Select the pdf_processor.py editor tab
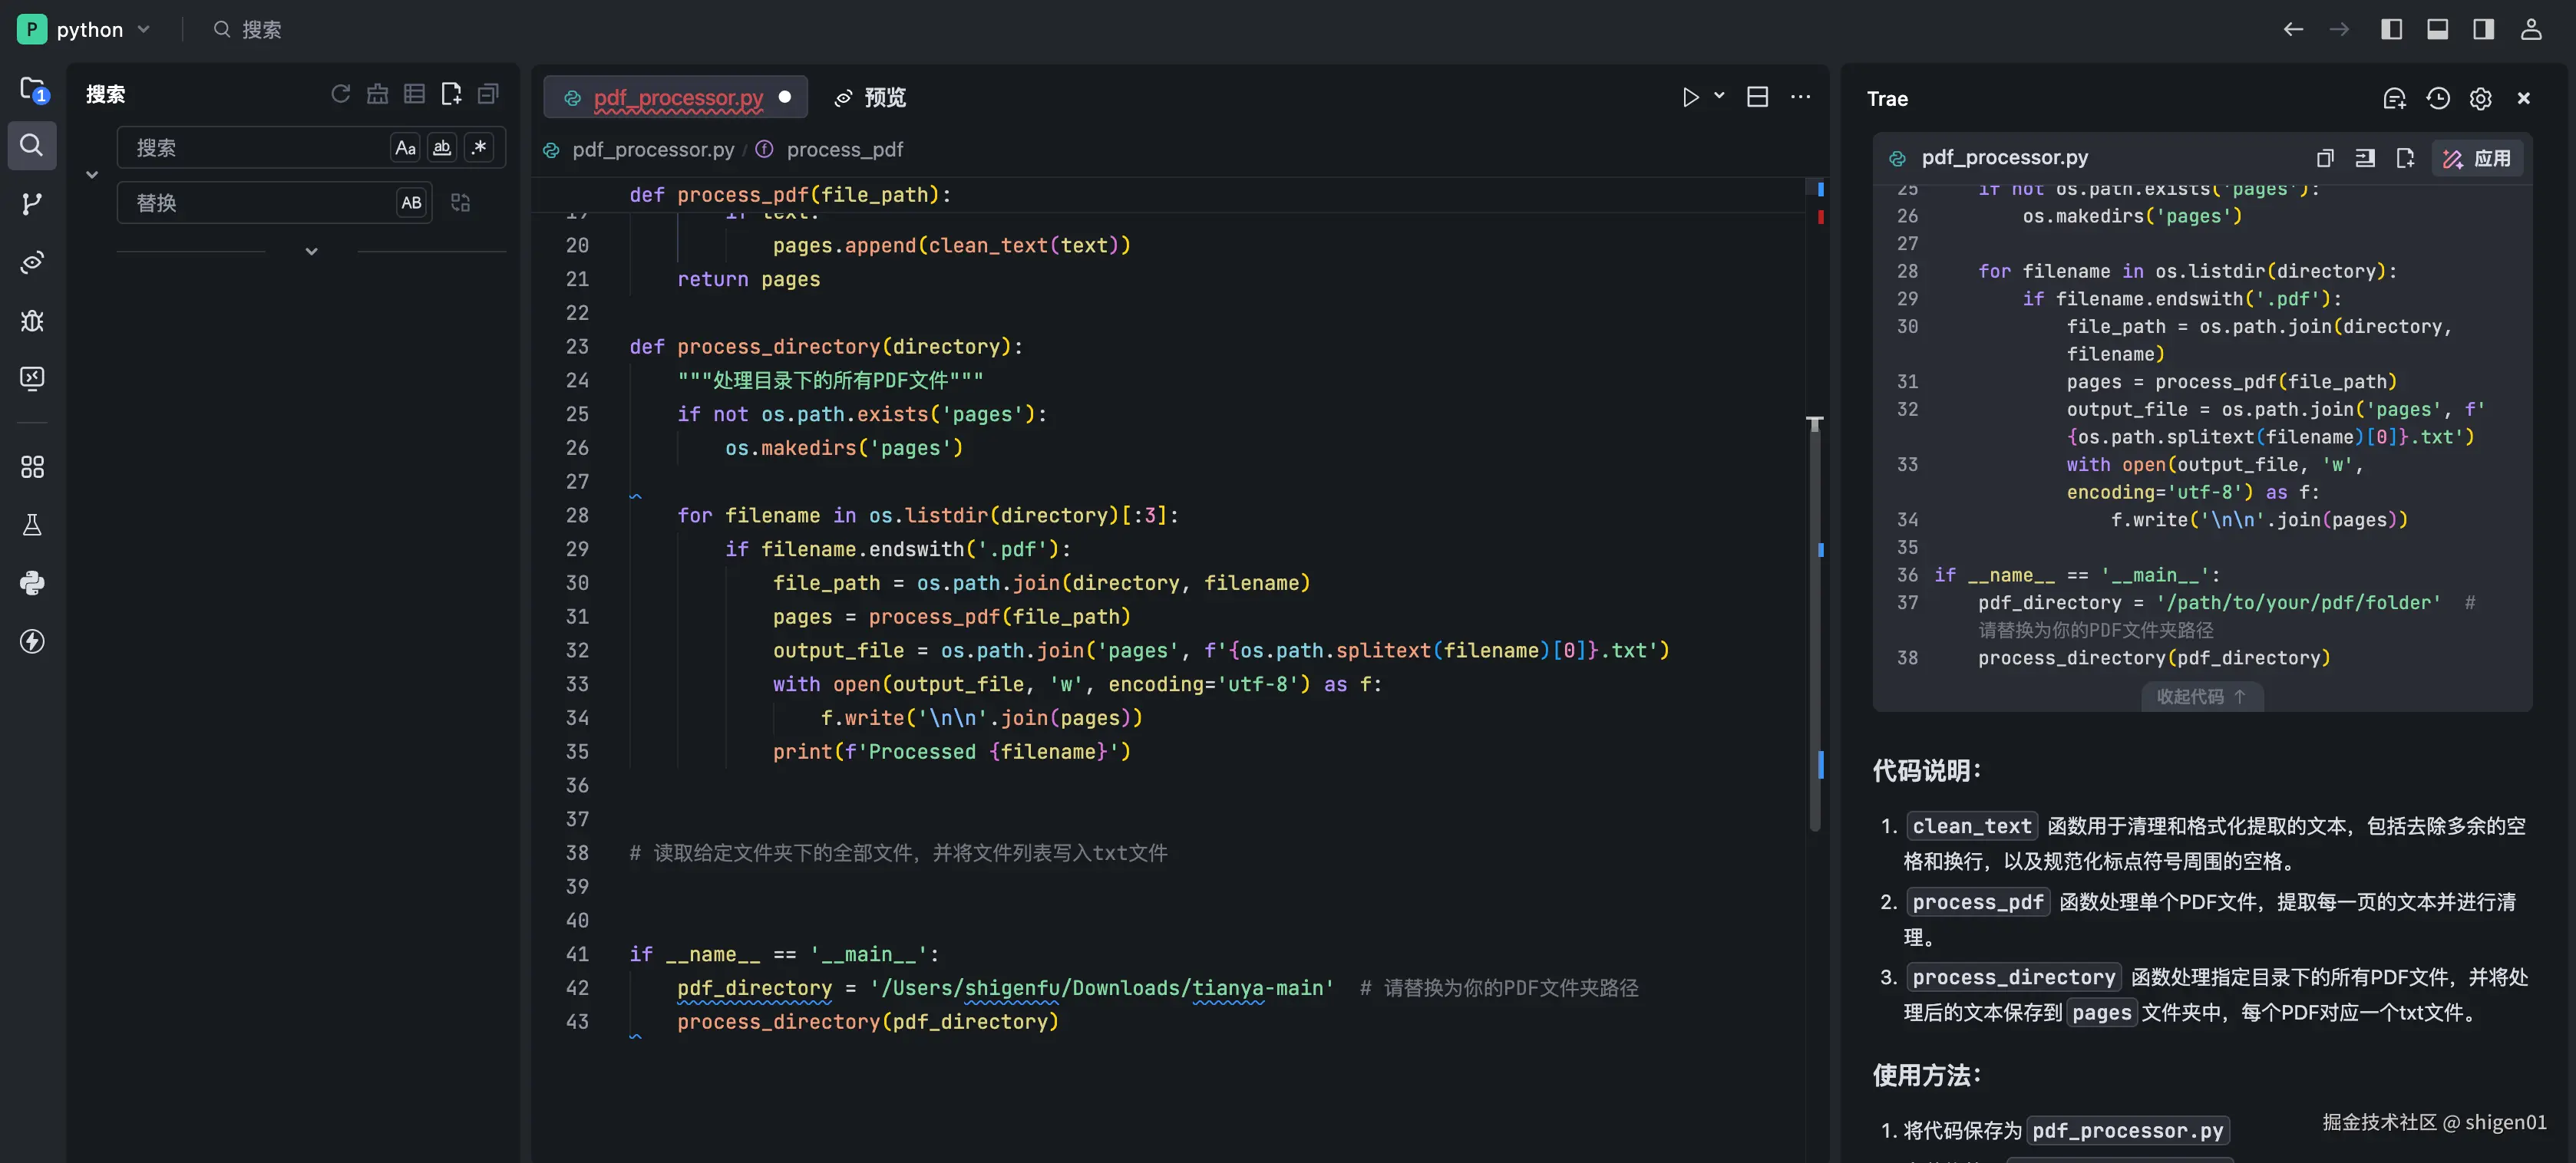Screen dimensions: 2576x1163 pyautogui.click(x=677, y=97)
